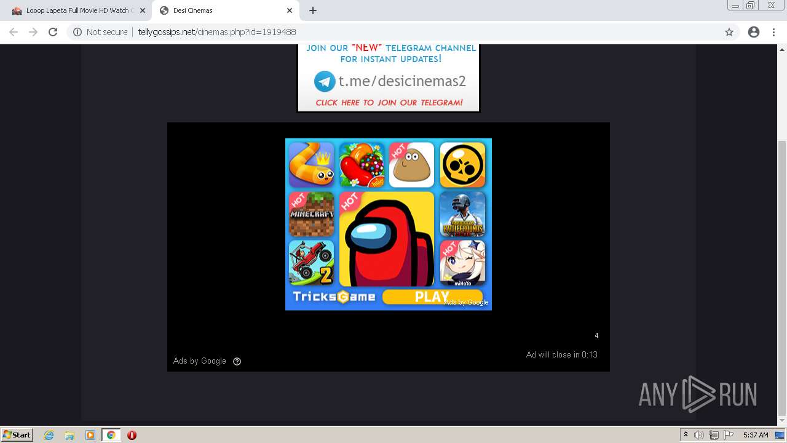Open the ad info question mark icon

(x=237, y=361)
